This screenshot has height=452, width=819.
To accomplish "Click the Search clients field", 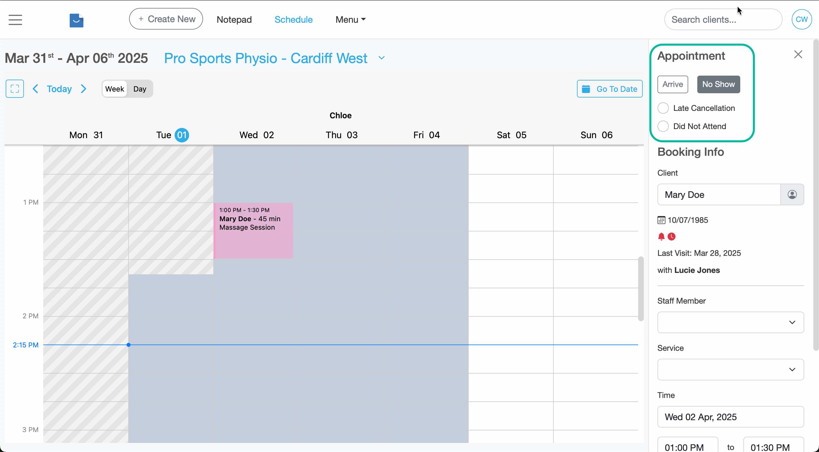I will 723,19.
